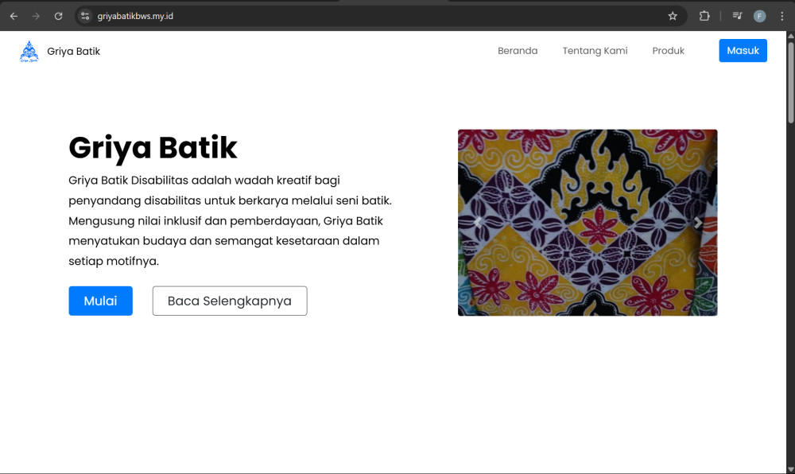Open the Chrome profile avatar
The height and width of the screenshot is (474, 795).
coord(759,16)
